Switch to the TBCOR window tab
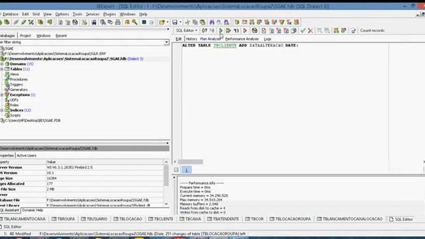 coord(254,219)
